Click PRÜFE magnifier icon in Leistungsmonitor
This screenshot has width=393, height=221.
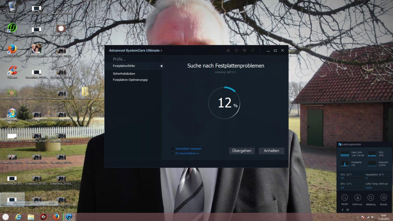pyautogui.click(x=345, y=198)
